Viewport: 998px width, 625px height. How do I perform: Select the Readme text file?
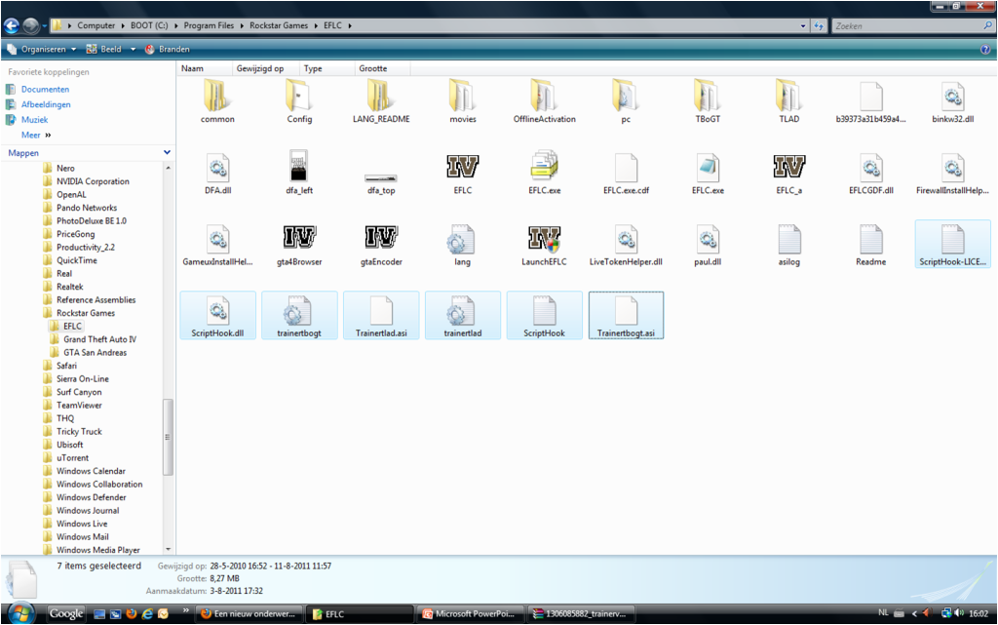pos(870,245)
